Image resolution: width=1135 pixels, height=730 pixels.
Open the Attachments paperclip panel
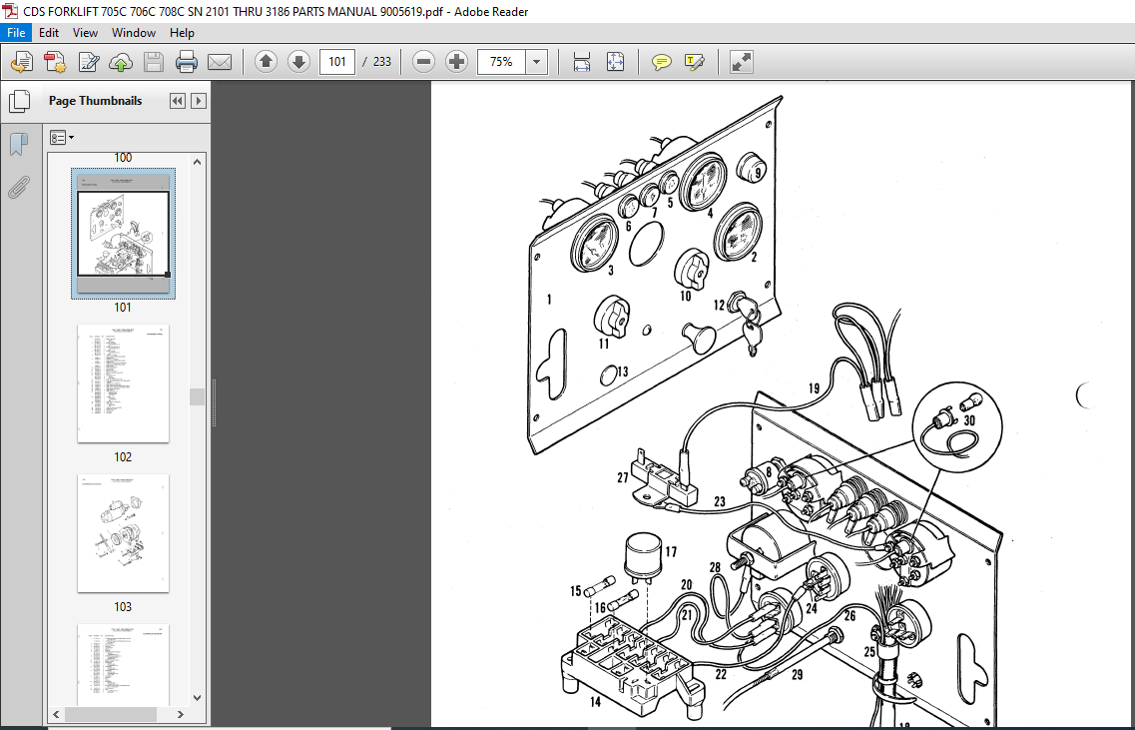pos(18,188)
